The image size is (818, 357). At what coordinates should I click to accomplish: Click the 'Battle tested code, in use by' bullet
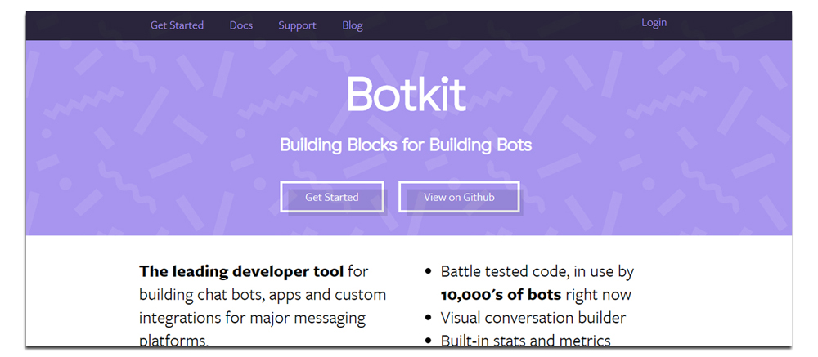pos(537,271)
